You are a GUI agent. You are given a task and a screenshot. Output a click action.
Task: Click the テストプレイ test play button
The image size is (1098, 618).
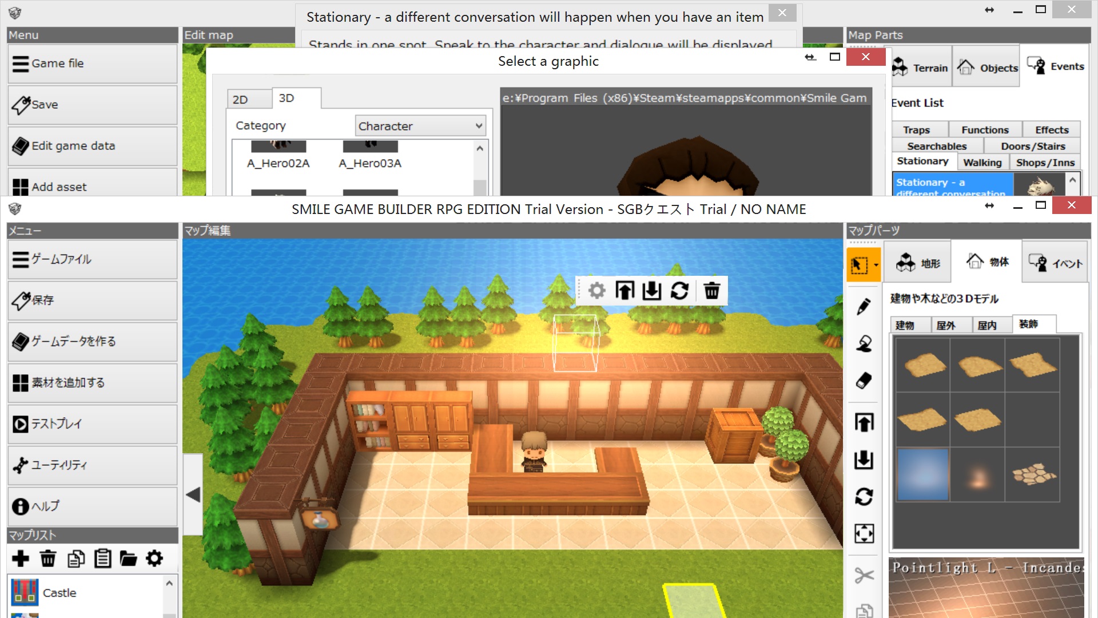pyautogui.click(x=93, y=424)
